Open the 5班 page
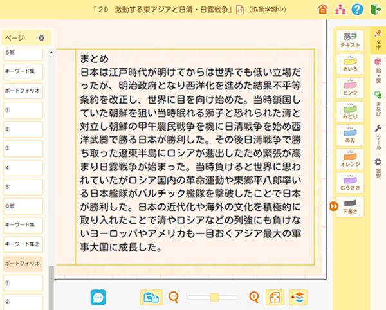The height and width of the screenshot is (310, 386). coord(23,54)
